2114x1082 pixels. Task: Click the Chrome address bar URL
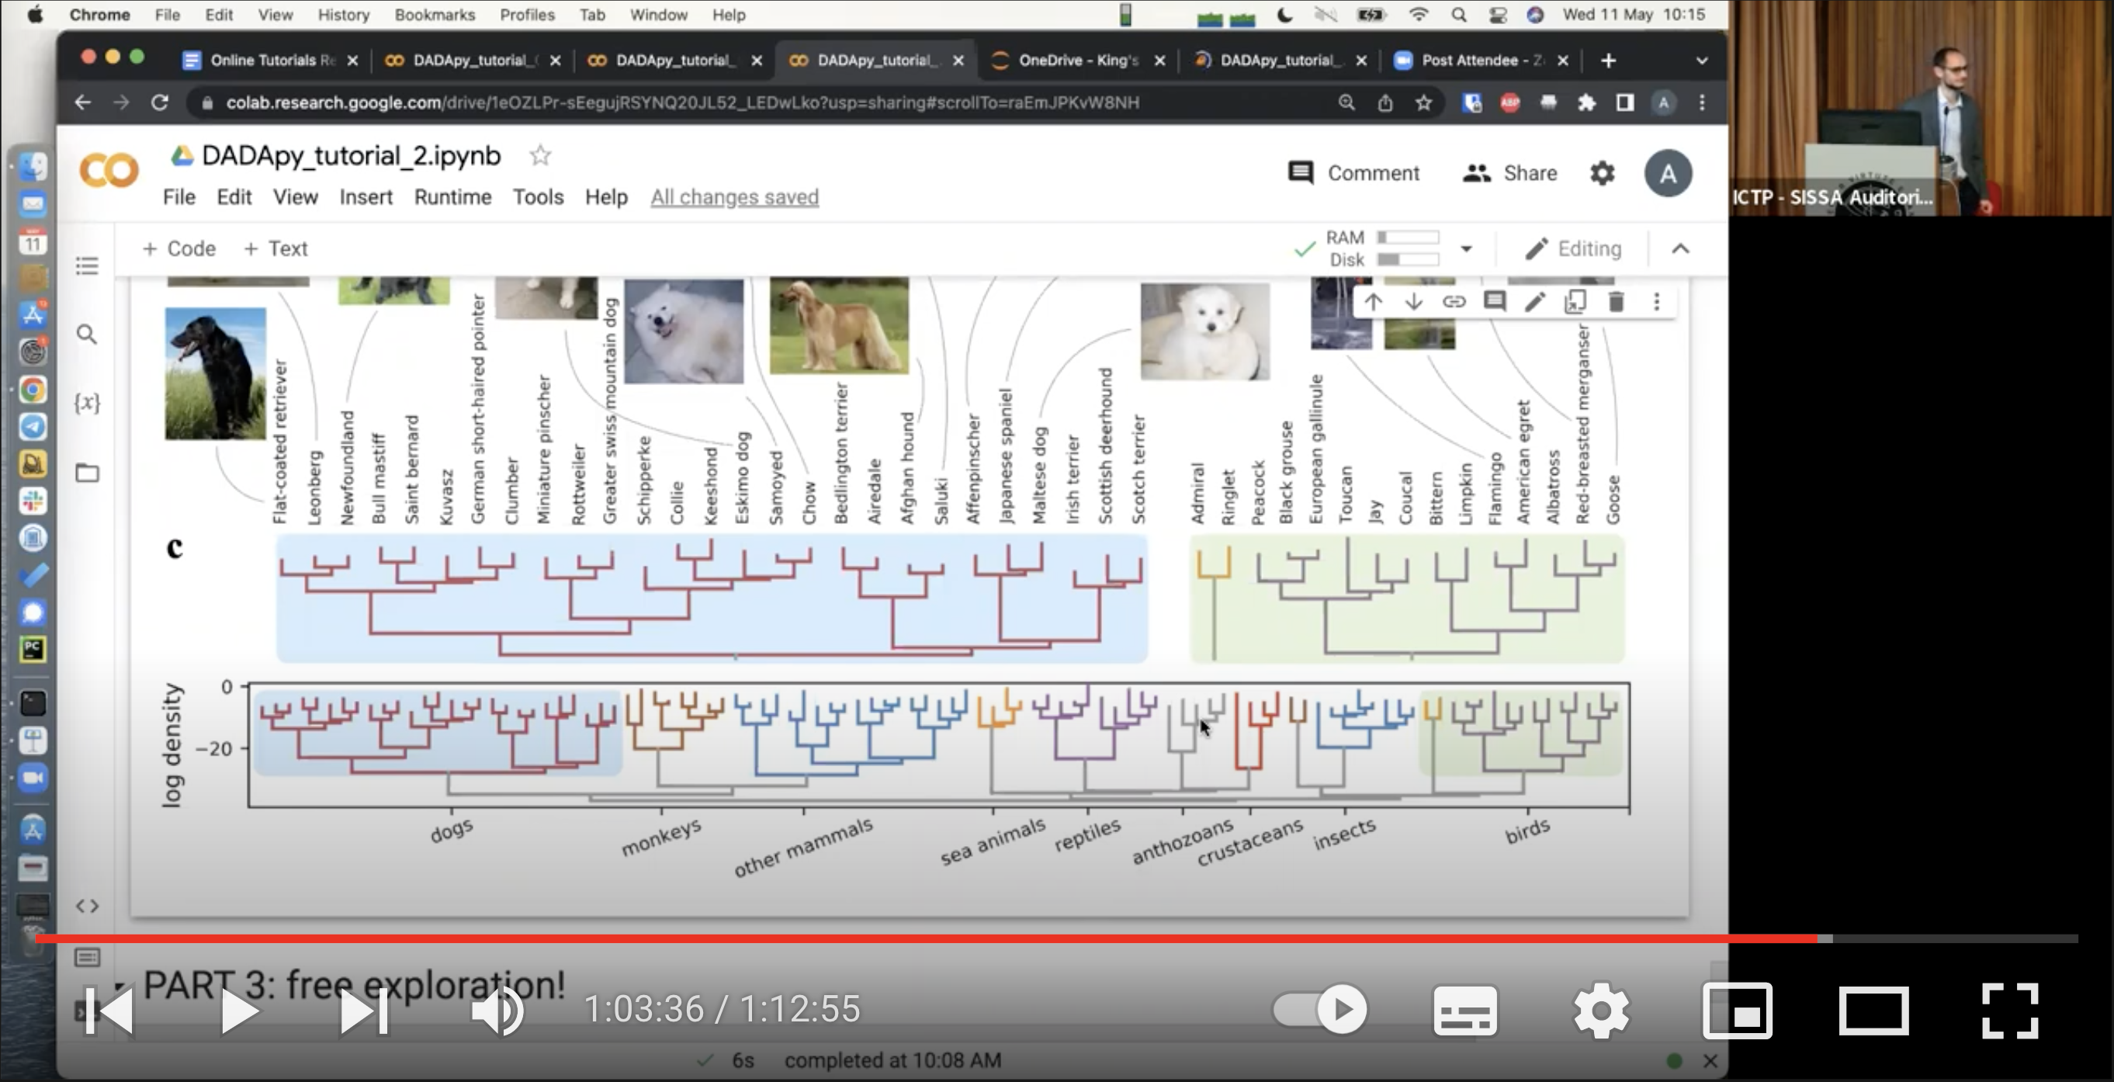pyautogui.click(x=682, y=102)
